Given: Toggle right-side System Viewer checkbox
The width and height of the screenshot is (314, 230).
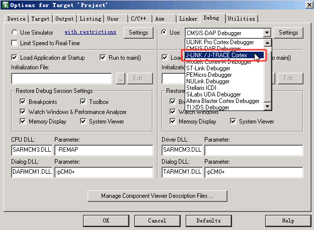Looking at the screenshot, I should pos(233,122).
